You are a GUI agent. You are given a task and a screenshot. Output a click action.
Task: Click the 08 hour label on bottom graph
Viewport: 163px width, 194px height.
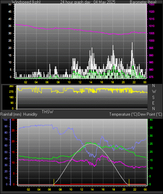pyautogui.click(x=60, y=189)
